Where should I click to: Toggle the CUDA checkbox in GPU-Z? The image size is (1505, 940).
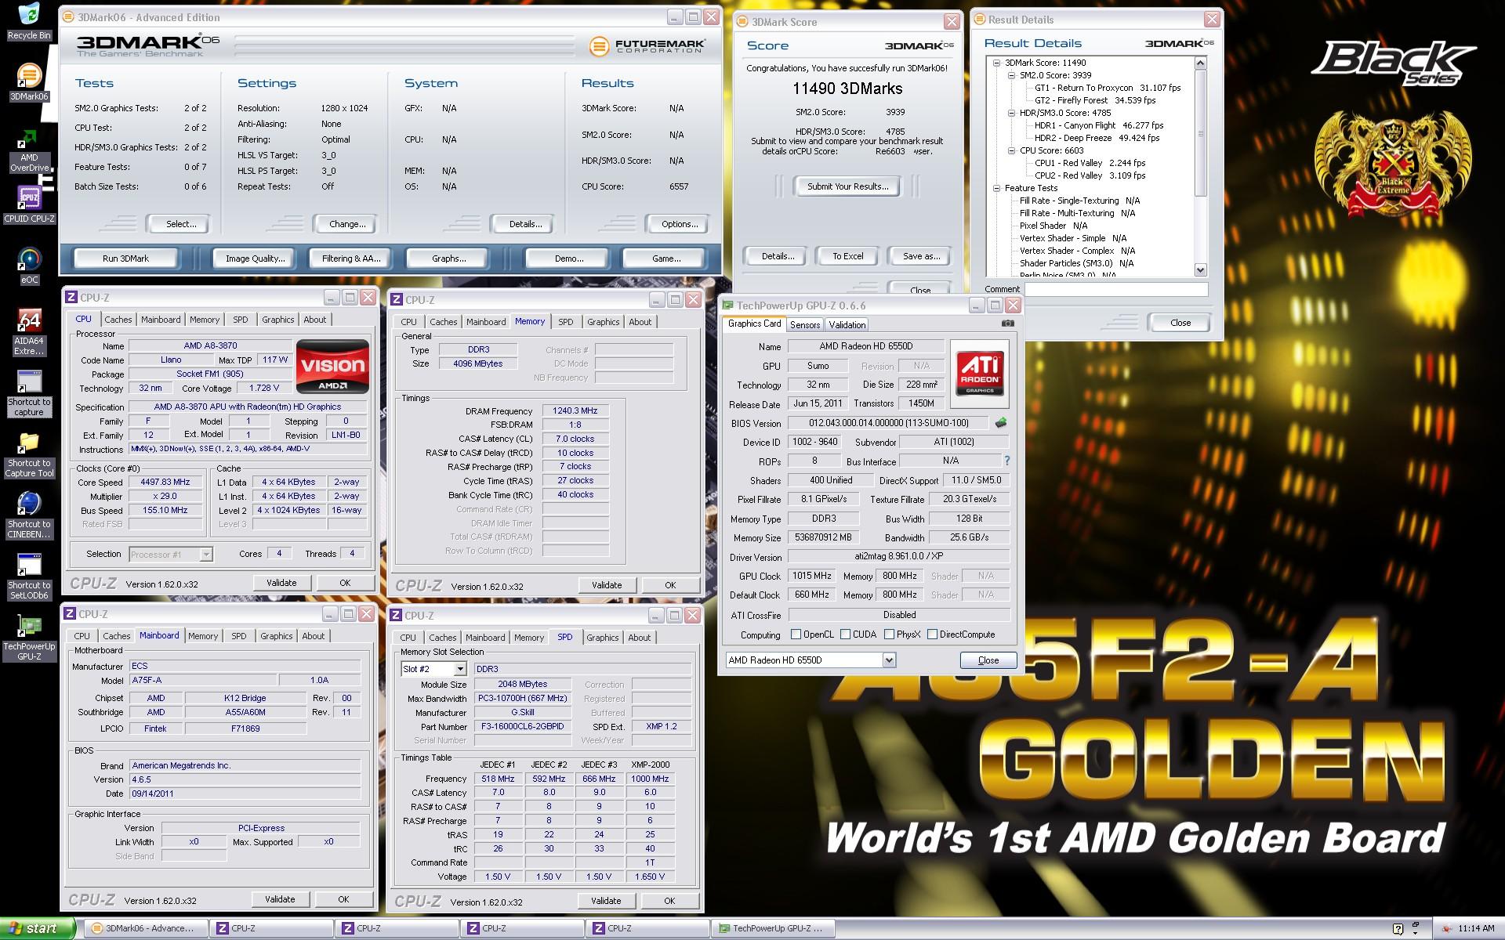(845, 634)
